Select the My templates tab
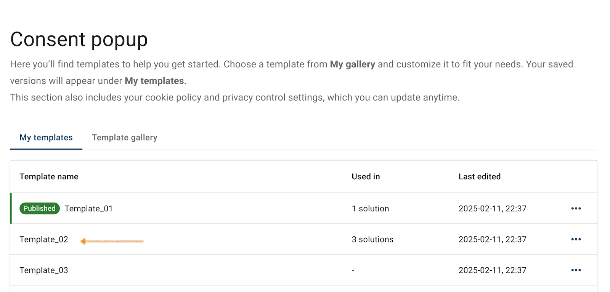This screenshot has width=610, height=292. [46, 137]
